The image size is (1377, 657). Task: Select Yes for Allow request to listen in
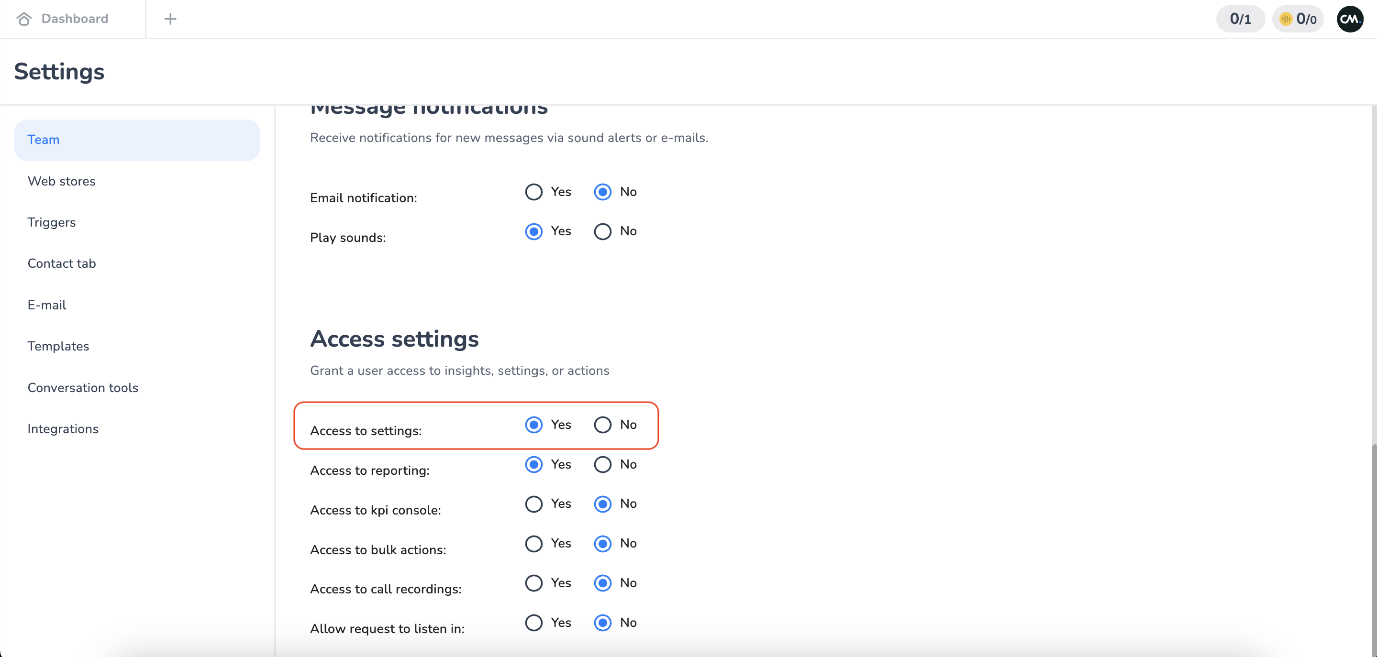tap(533, 623)
